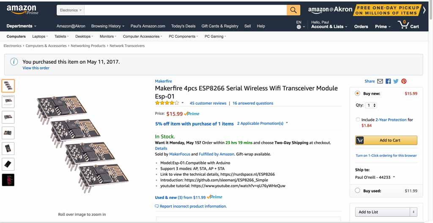The width and height of the screenshot is (433, 223).
Task: Open the 45 customer reviews link
Action: 208,103
